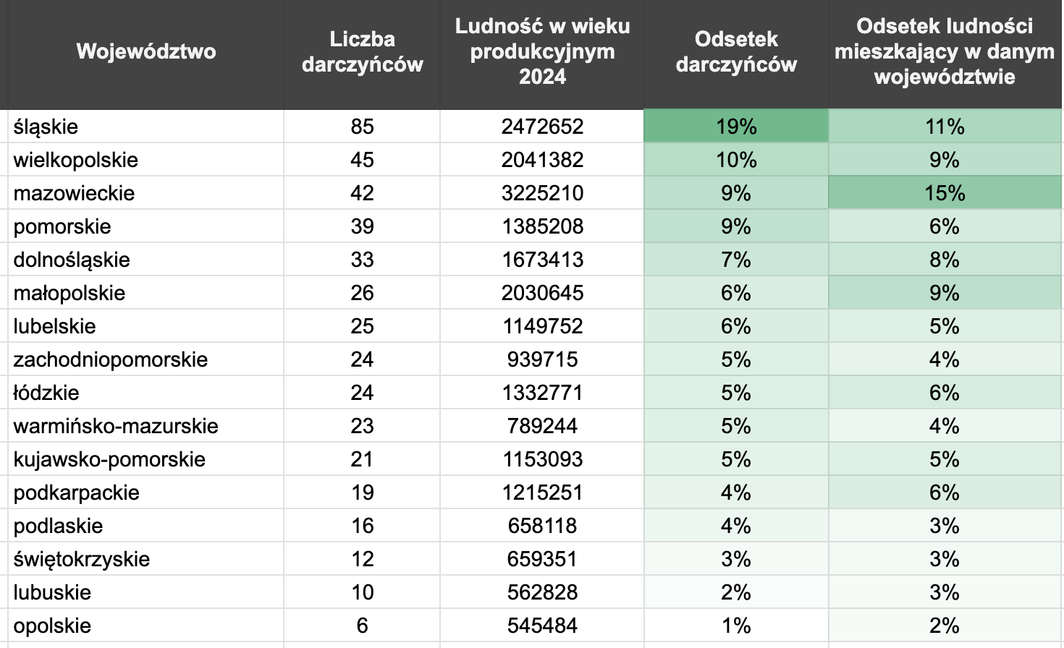Viewport: 1064px width, 648px height.
Task: Click the Województwo column header
Action: 145,52
